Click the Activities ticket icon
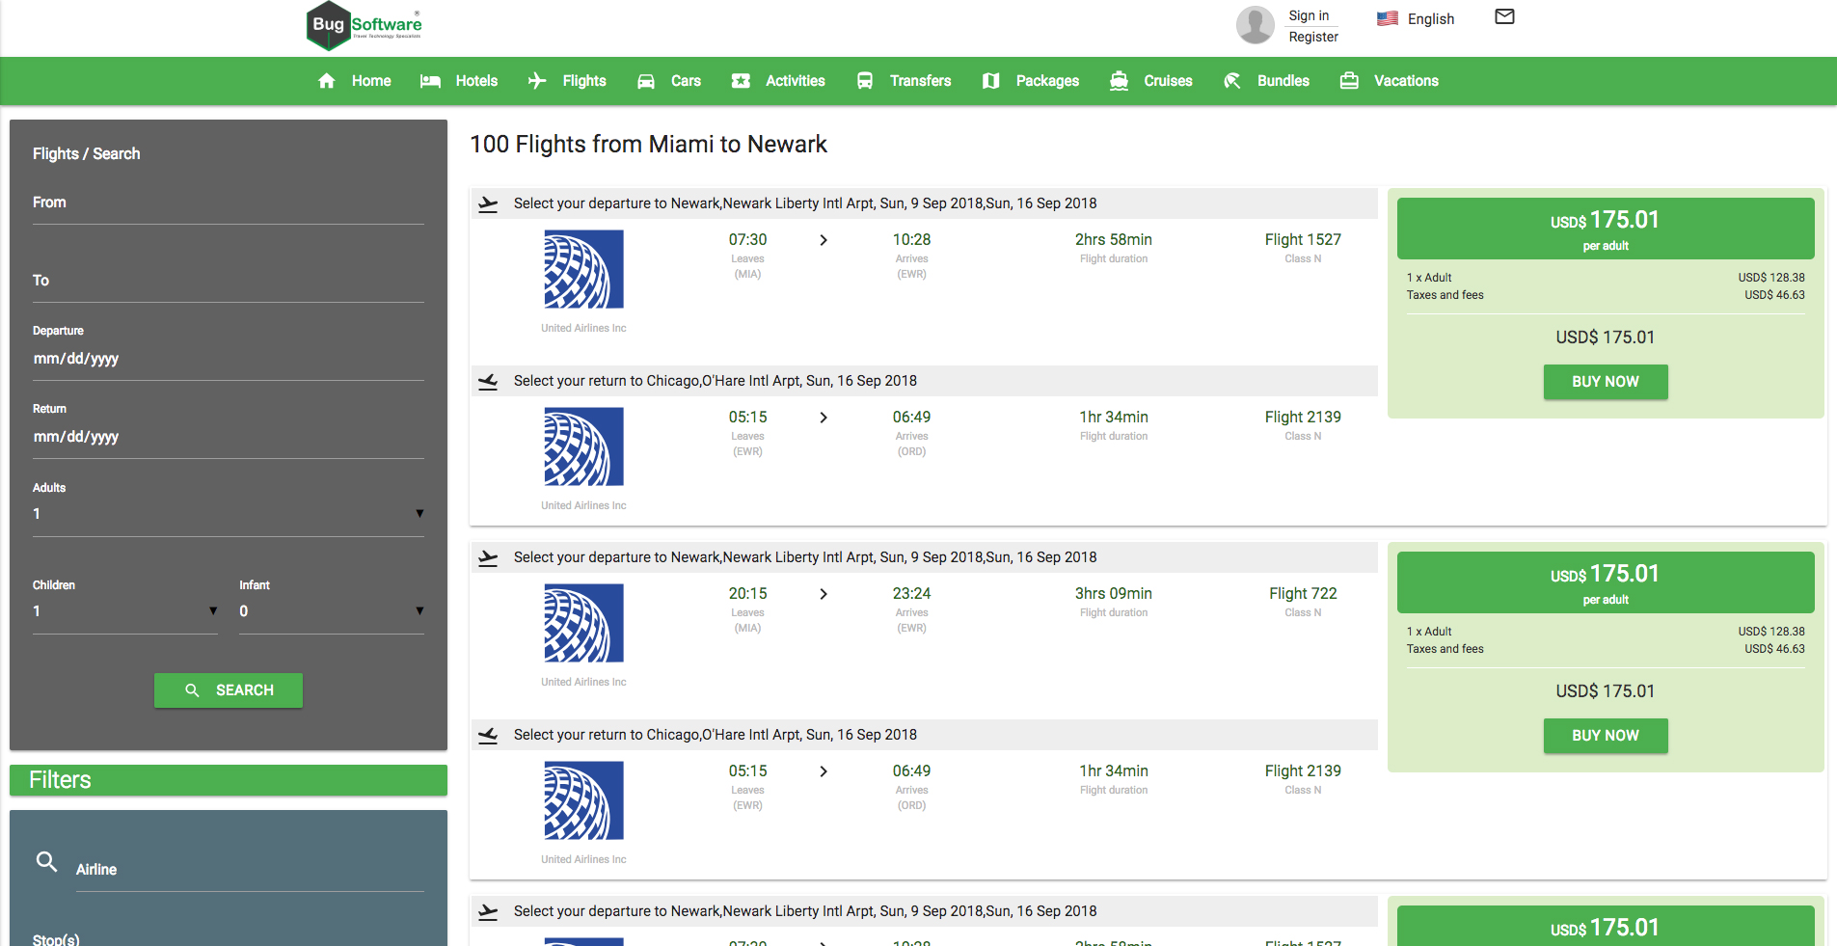 point(741,81)
